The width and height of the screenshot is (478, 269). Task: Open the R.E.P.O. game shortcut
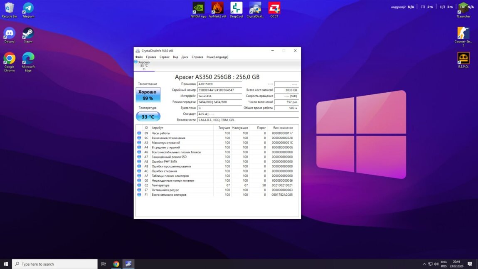tap(463, 58)
